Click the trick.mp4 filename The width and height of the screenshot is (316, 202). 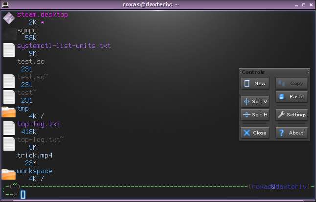(35, 156)
